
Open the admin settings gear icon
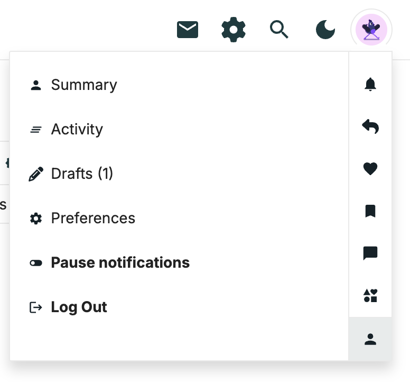[233, 30]
